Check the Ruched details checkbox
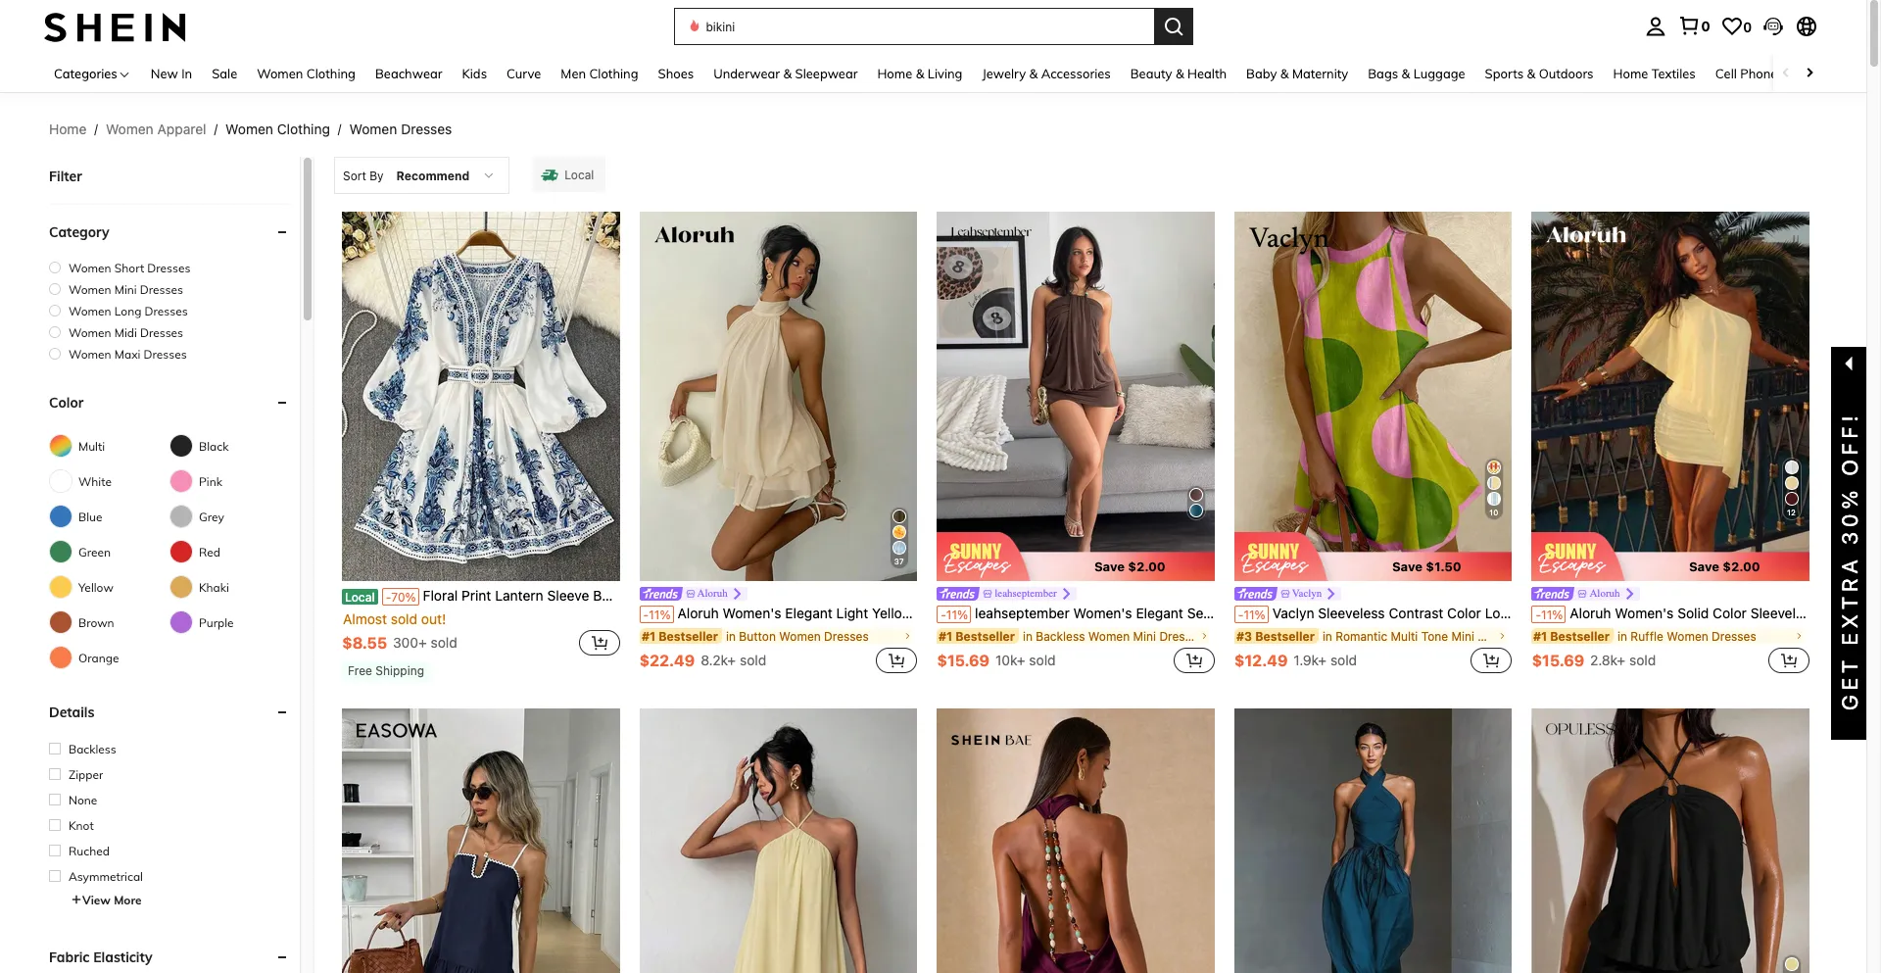Viewport: 1881px width, 973px height. [55, 851]
